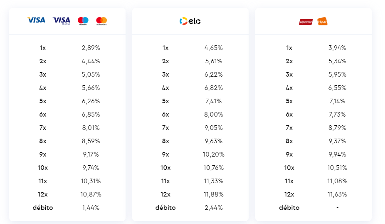Click the 11,88% rate in Elo table
The width and height of the screenshot is (385, 224).
214,194
